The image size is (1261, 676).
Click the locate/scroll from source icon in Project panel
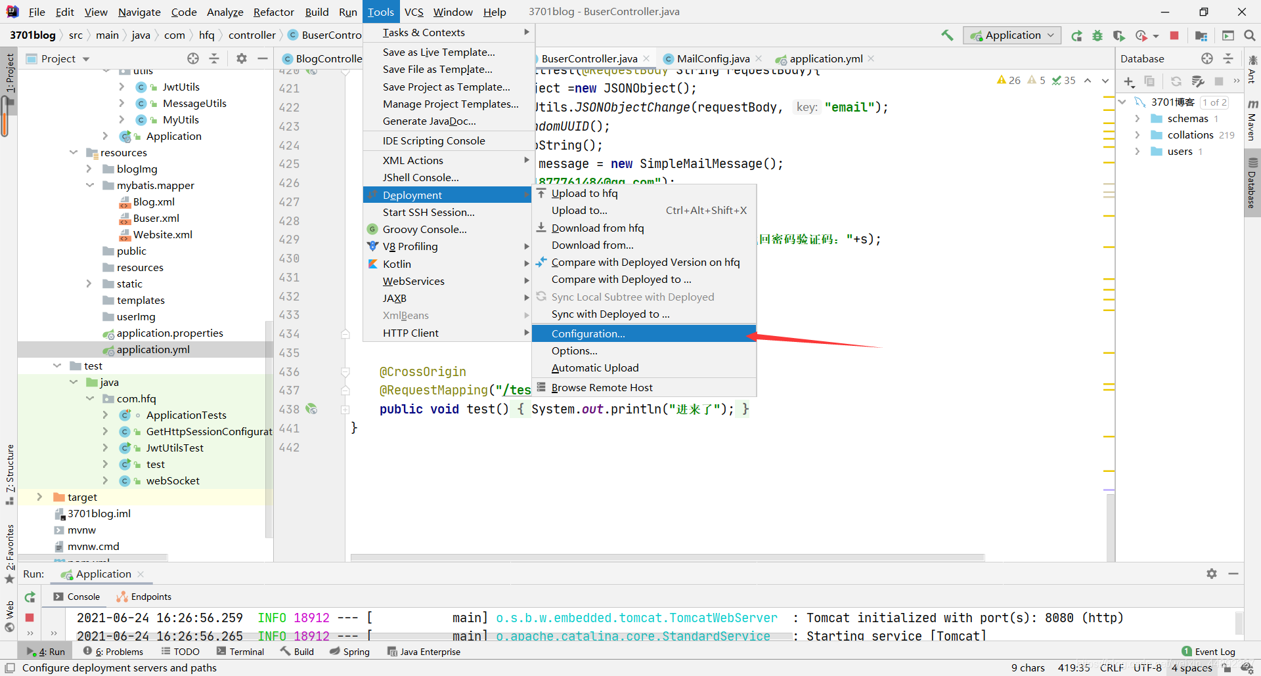pos(192,58)
